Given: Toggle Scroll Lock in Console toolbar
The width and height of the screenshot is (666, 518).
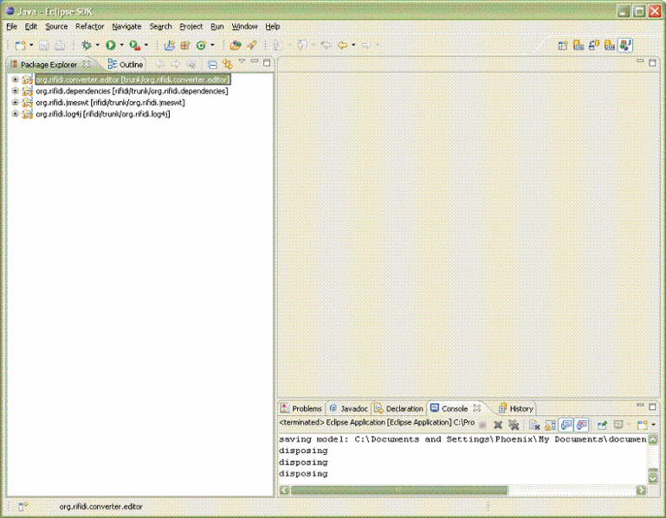Looking at the screenshot, I should click(x=550, y=425).
